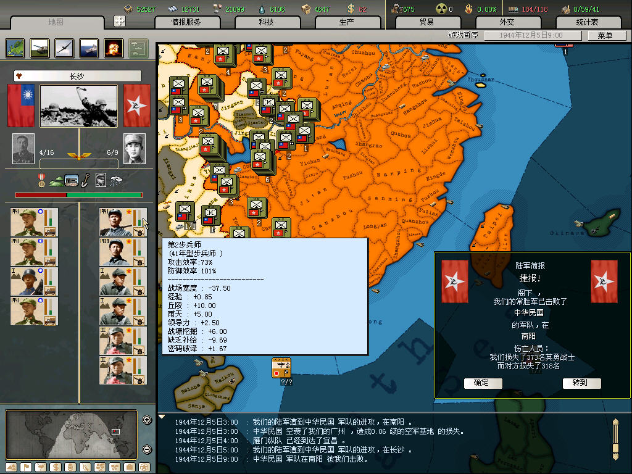This screenshot has width=632, height=474.
Task: Open the 生产 production tab
Action: click(347, 22)
